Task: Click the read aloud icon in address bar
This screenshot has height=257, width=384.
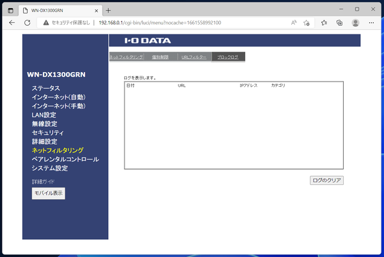Action: coord(294,22)
